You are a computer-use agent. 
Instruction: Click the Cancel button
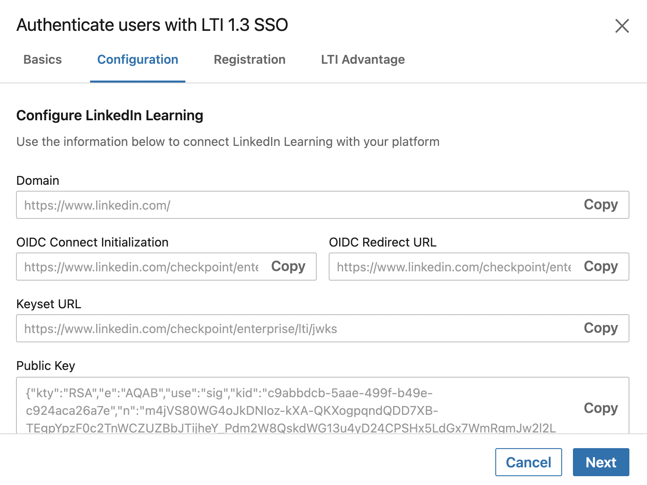point(528,462)
